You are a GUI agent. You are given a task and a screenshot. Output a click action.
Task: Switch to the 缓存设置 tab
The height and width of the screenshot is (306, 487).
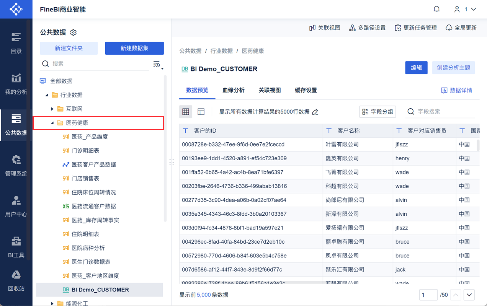coord(306,90)
